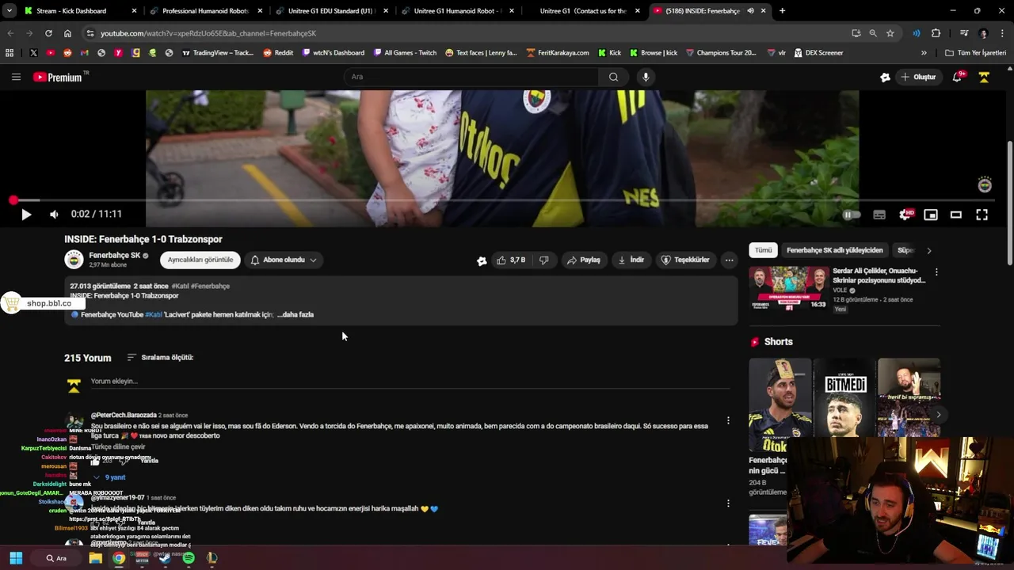Toggle theater mode view
1014x570 pixels.
pyautogui.click(x=956, y=215)
